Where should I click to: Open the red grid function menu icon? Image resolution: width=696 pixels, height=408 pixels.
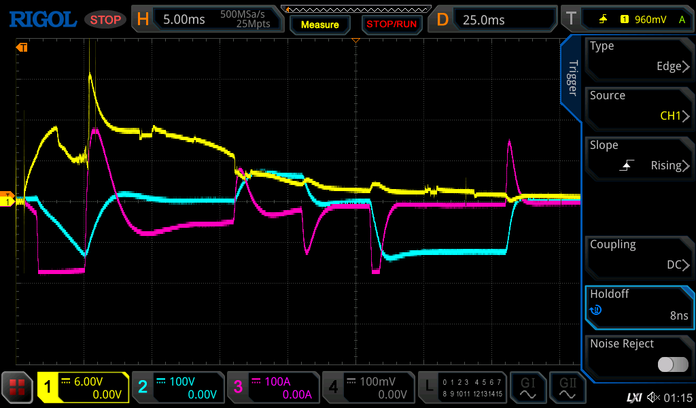[x=18, y=388]
